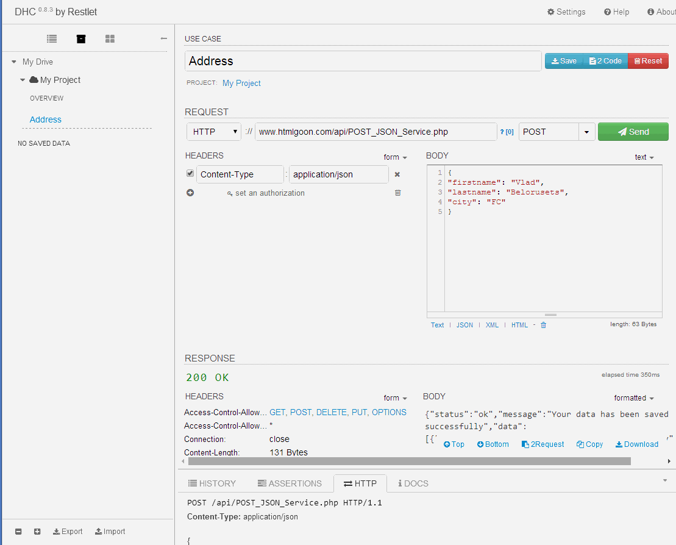676x545 pixels.
Task: Clear the request body using trash icon
Action: coord(544,325)
